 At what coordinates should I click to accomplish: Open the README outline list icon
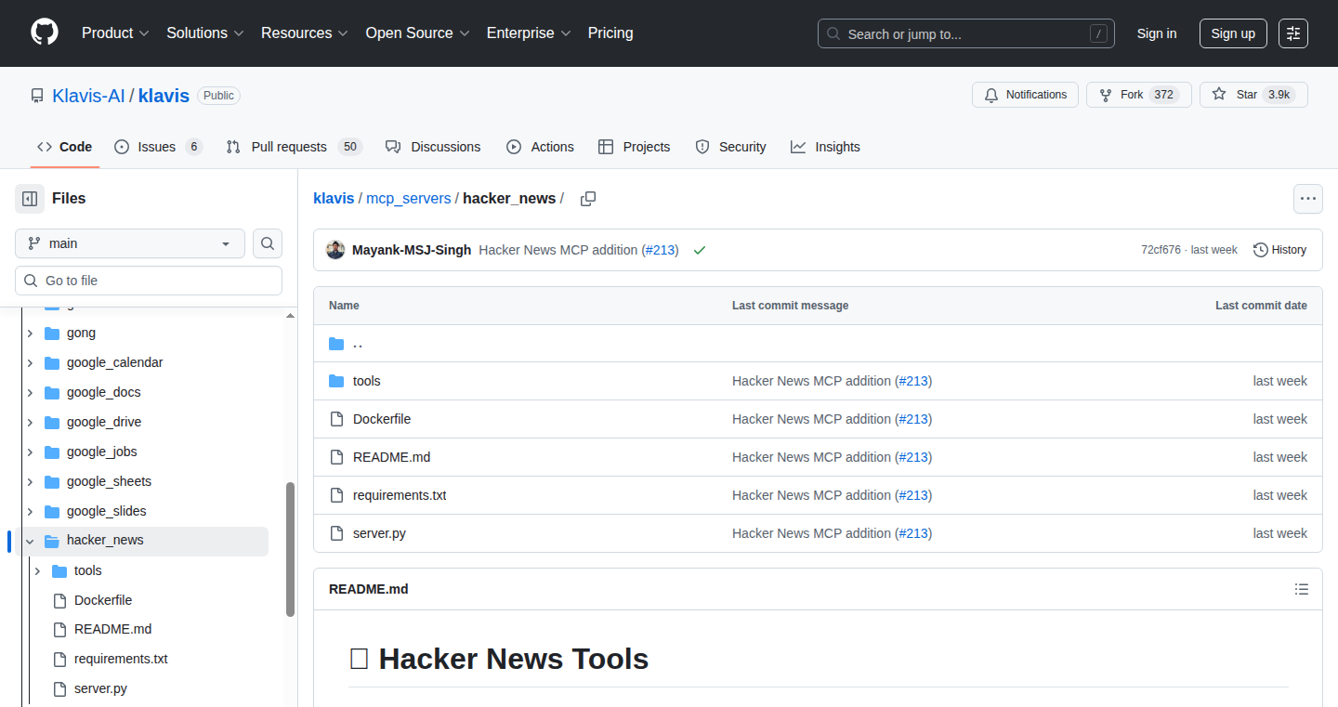tap(1302, 589)
